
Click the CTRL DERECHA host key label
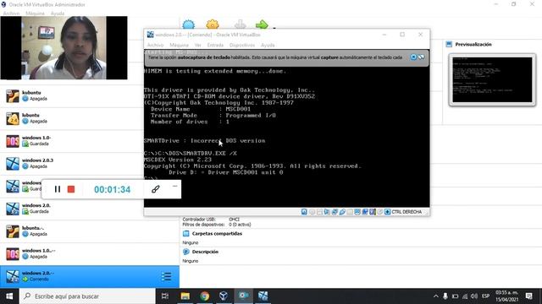point(406,212)
